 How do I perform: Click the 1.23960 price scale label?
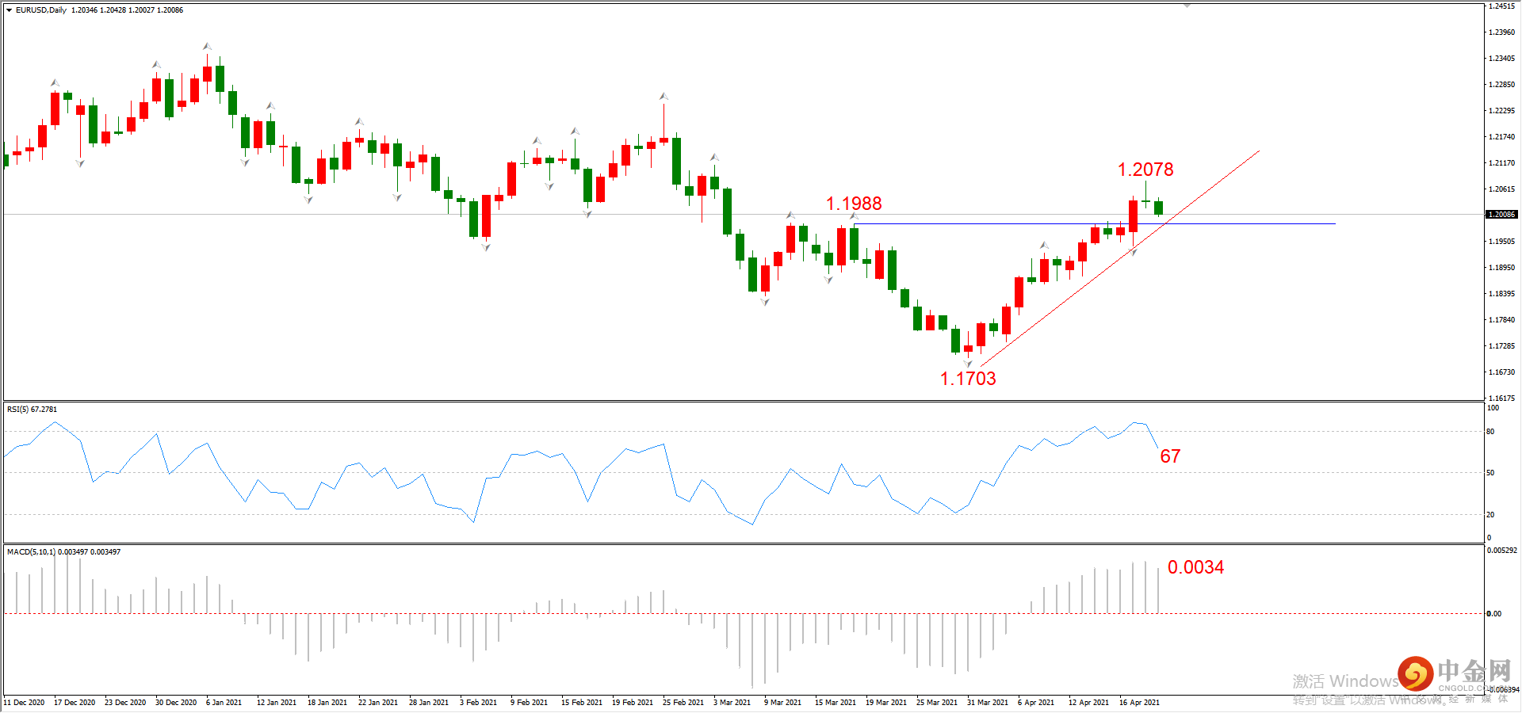pyautogui.click(x=1501, y=32)
